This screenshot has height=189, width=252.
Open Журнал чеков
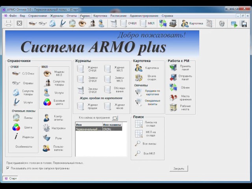pos(115,106)
